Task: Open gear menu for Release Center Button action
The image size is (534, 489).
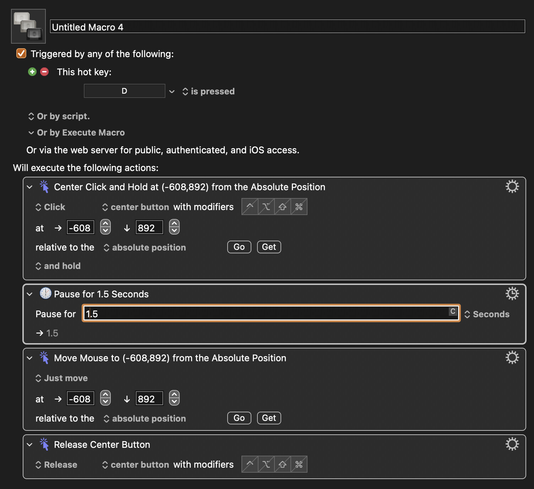Action: 512,444
